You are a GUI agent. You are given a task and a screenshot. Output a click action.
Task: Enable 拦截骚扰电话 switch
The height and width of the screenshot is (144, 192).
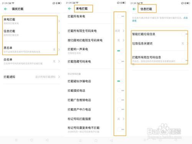pos(121,91)
